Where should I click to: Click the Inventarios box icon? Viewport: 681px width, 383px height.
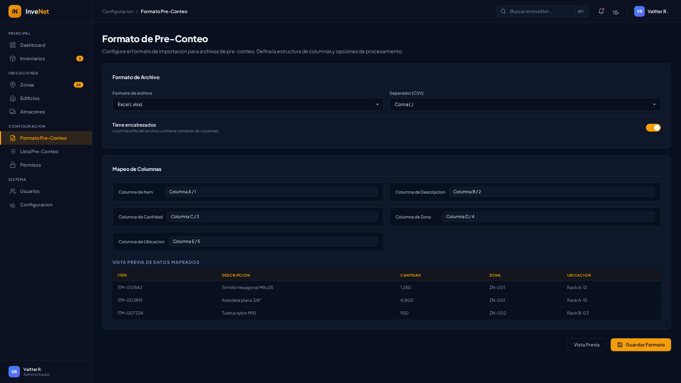coord(13,59)
